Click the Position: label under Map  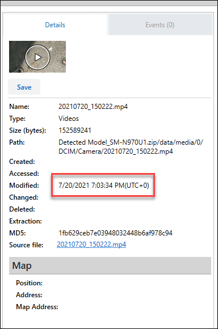click(29, 283)
